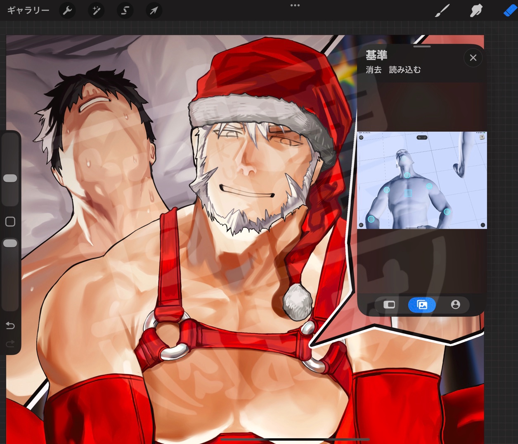This screenshot has height=444, width=518.
Task: Tap the 3D pose reference image
Action: 421,180
